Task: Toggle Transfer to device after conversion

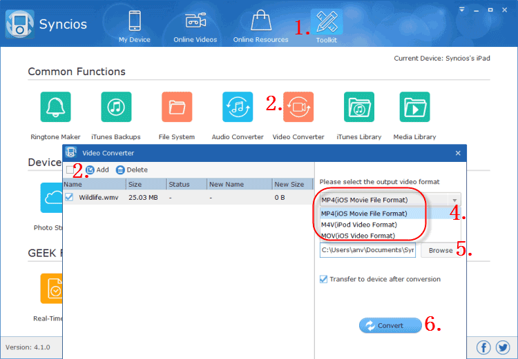Action: pos(323,279)
